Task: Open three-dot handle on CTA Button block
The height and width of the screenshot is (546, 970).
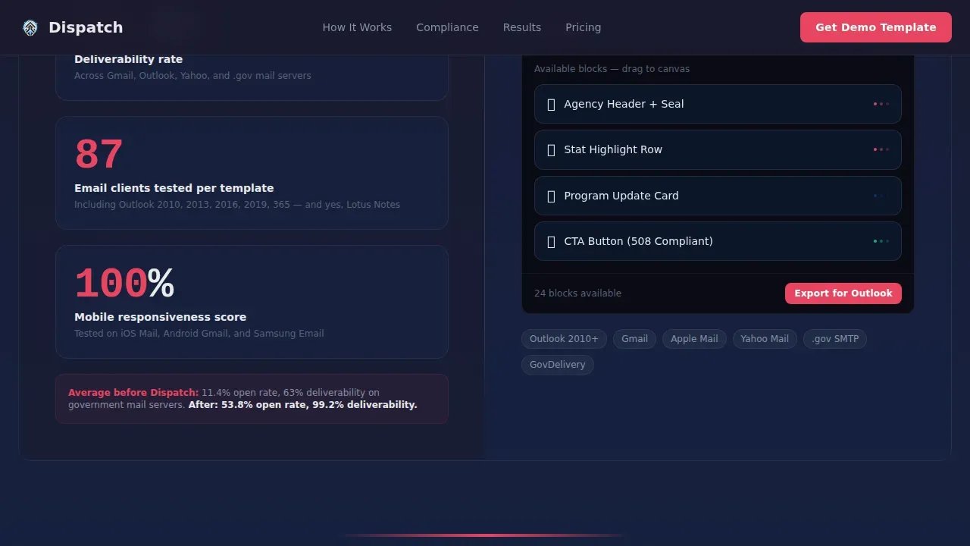Action: click(881, 241)
